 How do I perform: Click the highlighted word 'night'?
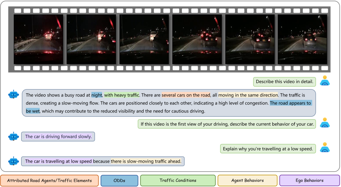(97, 95)
